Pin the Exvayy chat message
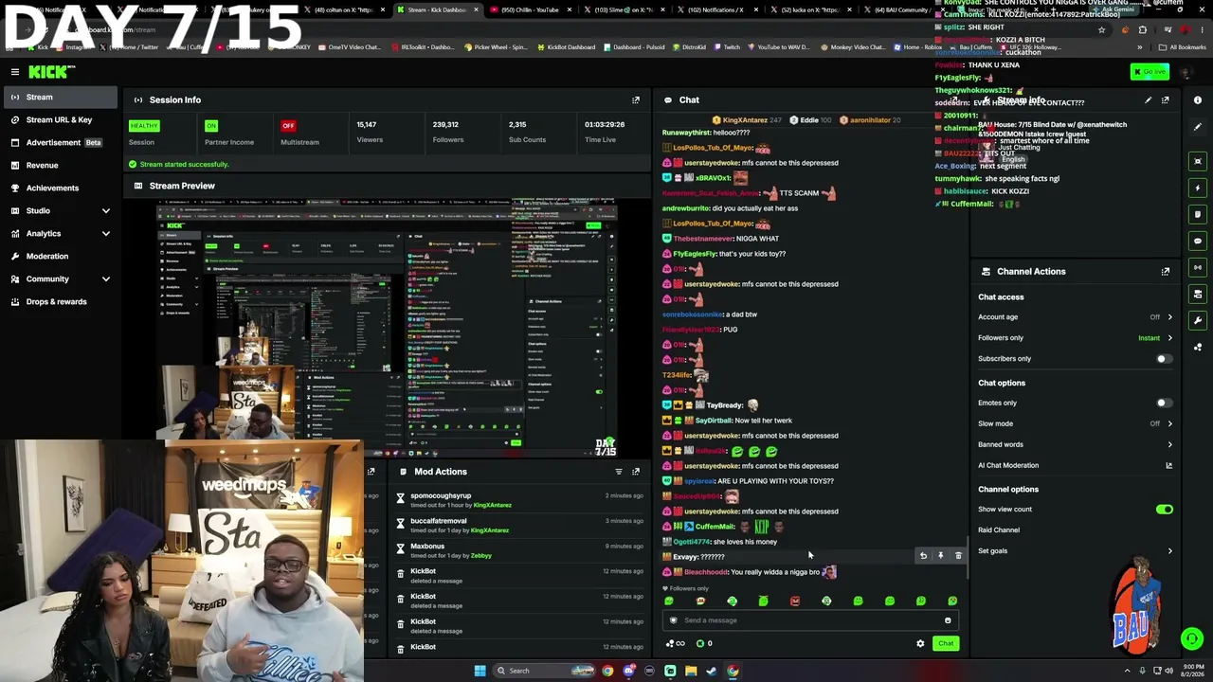1213x682 pixels. pyautogui.click(x=941, y=556)
